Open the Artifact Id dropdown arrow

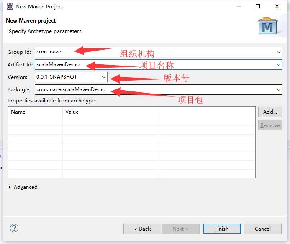click(x=279, y=65)
